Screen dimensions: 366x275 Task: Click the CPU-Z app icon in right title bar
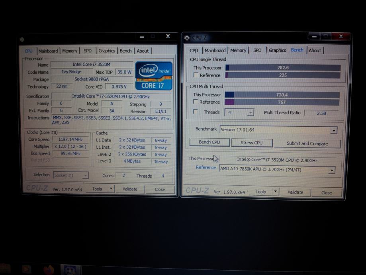(187, 38)
